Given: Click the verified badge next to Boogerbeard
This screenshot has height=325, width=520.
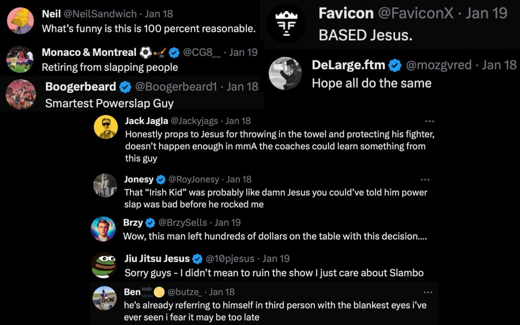Looking at the screenshot, I should point(125,87).
